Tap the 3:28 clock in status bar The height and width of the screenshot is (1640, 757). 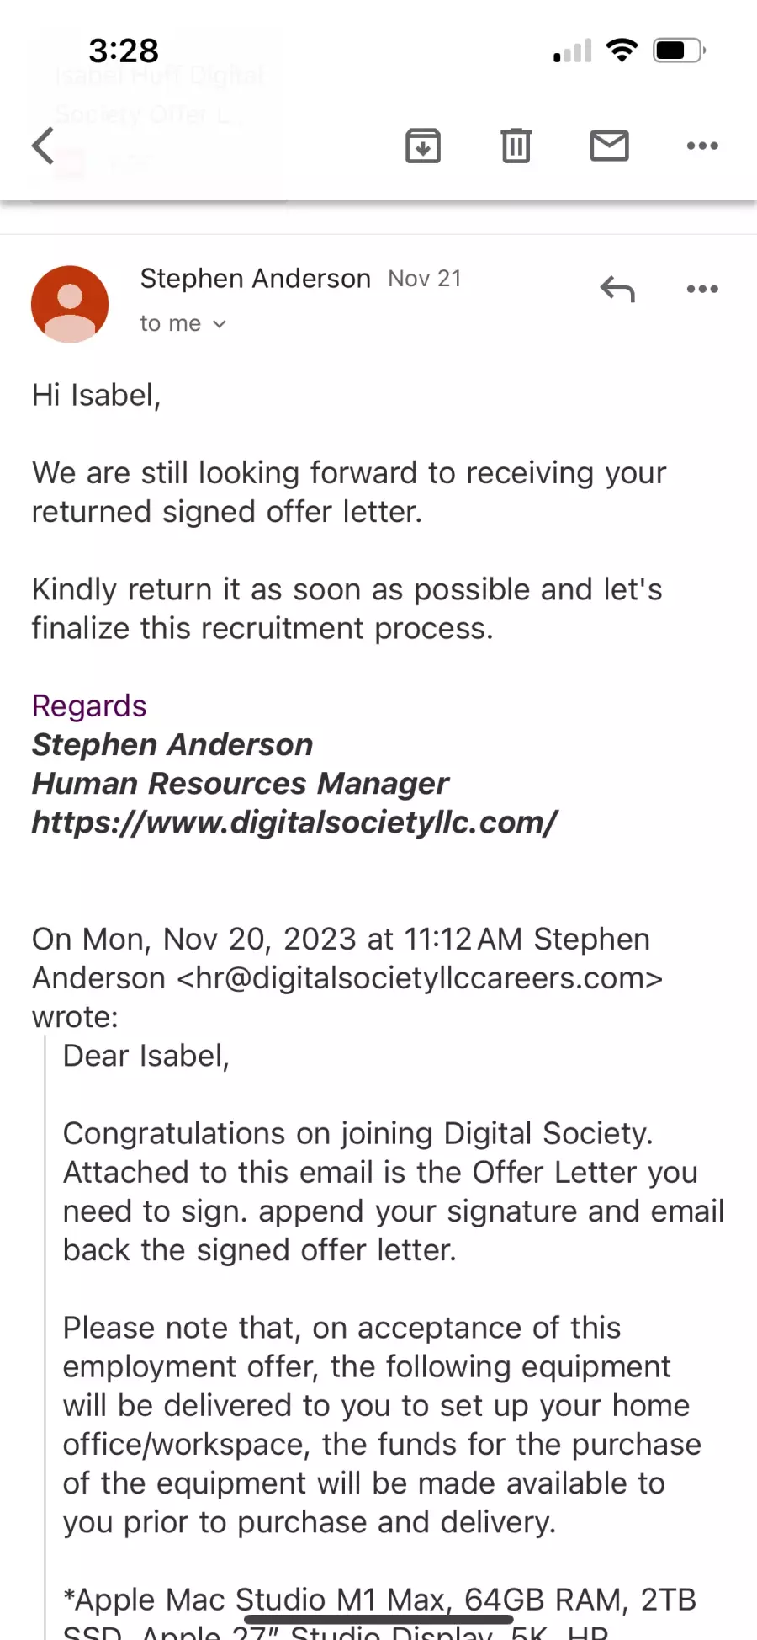click(124, 51)
